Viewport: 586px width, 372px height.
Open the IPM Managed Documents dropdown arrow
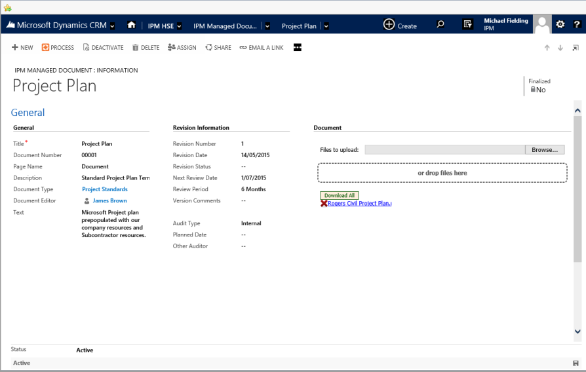267,26
